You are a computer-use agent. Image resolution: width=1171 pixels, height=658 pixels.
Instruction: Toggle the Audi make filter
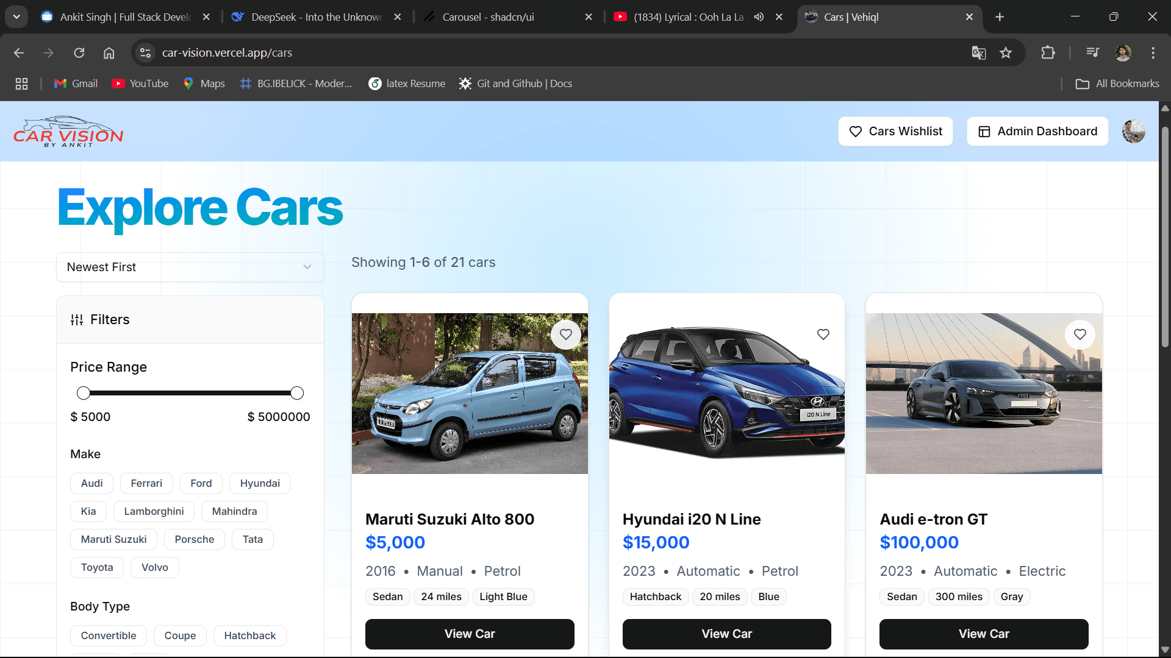(x=91, y=484)
